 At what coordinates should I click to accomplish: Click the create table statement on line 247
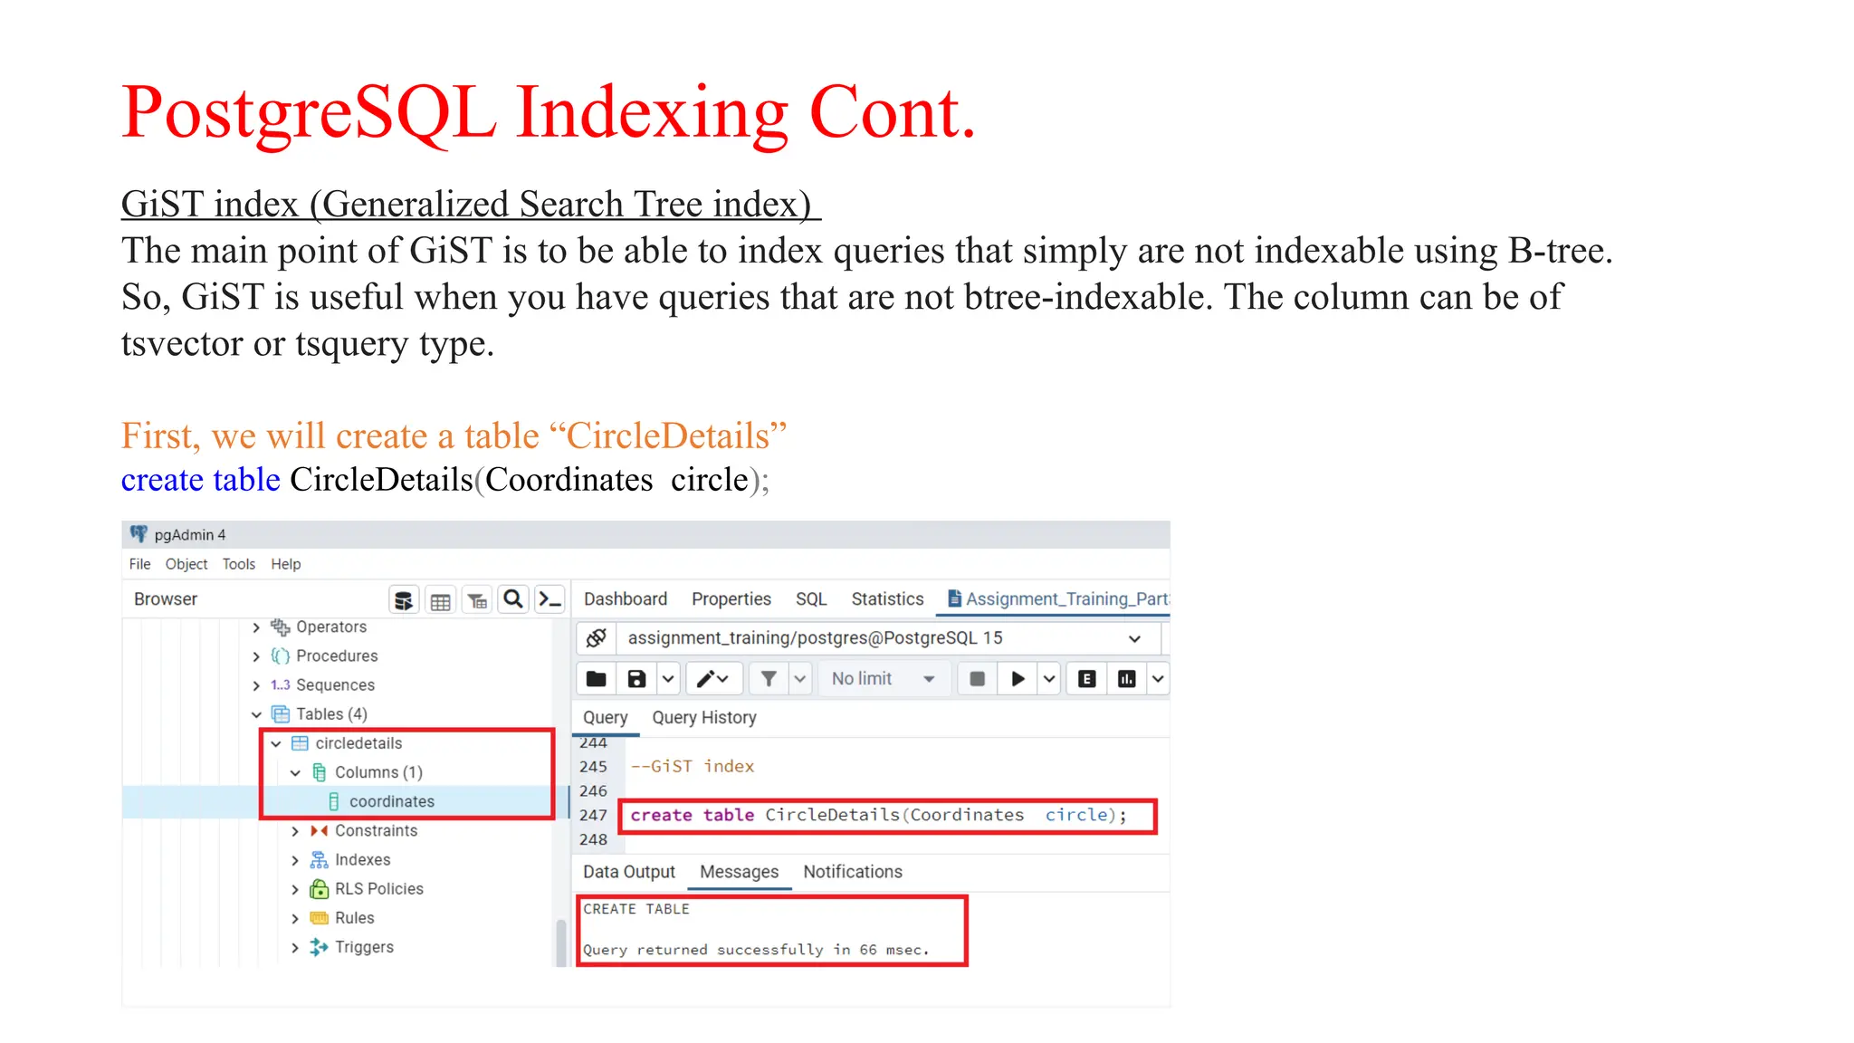pos(878,815)
